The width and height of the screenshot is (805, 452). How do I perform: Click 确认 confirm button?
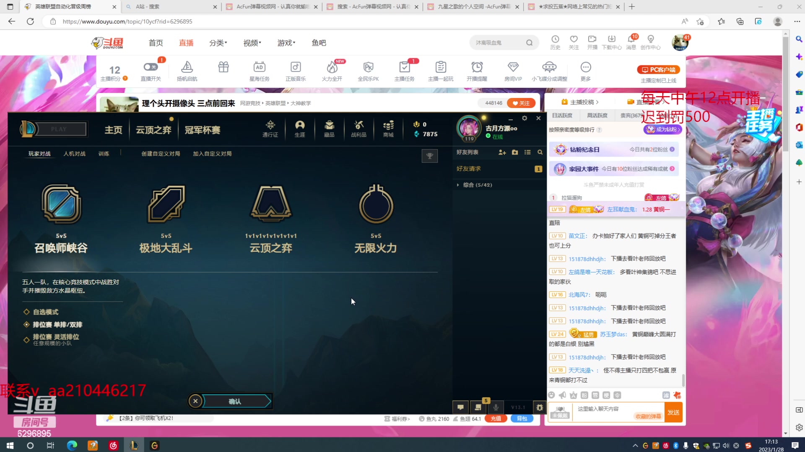[x=236, y=401]
